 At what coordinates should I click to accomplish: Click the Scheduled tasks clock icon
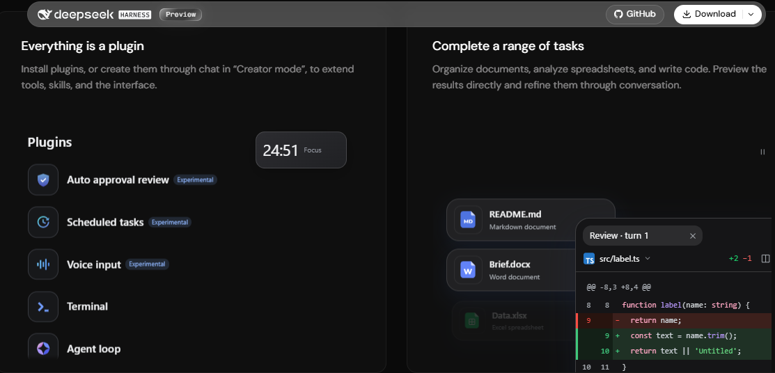[43, 222]
